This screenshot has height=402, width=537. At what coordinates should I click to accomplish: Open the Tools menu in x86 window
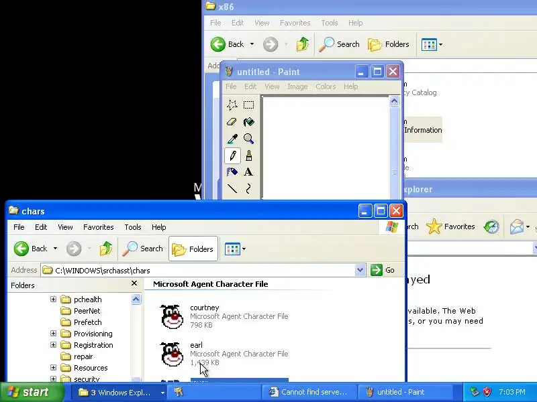329,23
